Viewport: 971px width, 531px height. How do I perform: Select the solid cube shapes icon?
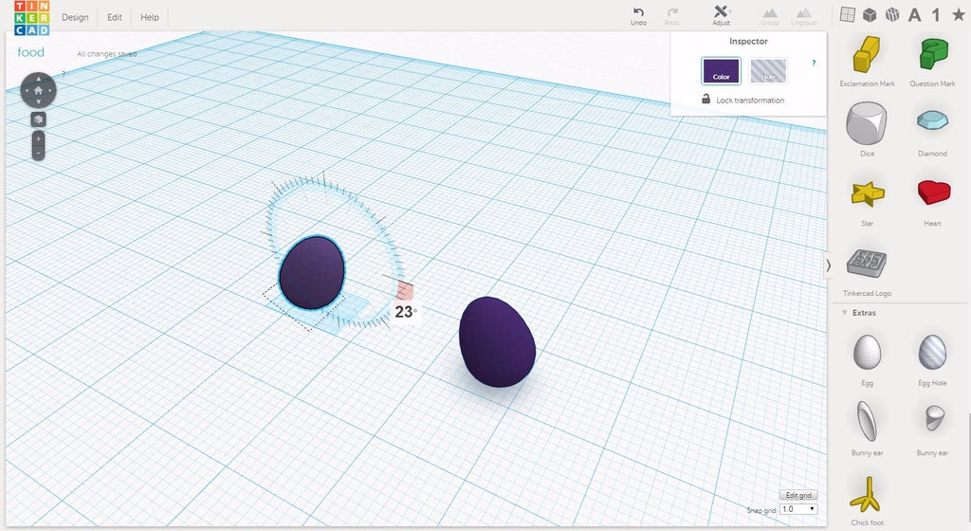click(x=870, y=14)
